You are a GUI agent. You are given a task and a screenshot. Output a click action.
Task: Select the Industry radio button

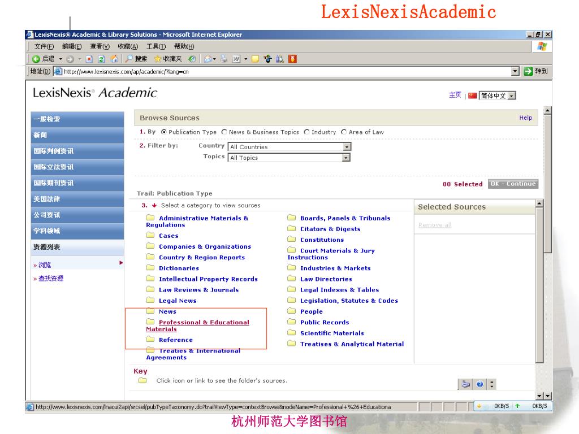[x=306, y=132]
